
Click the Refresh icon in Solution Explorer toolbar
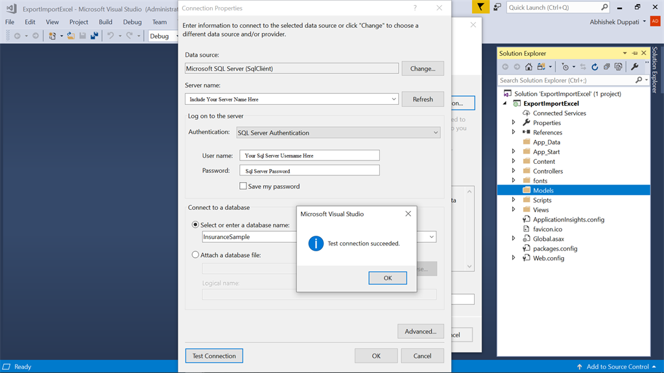pos(595,67)
